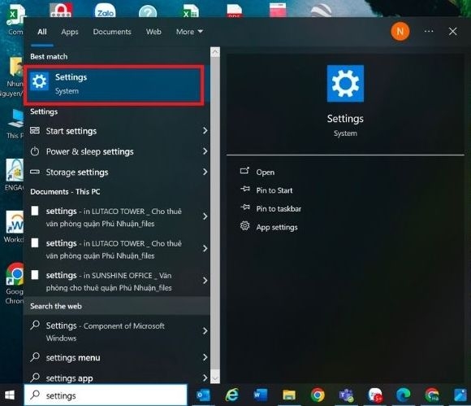This screenshot has width=471, height=406.
Task: Open the Zalo taskbar icon with red badge
Action: 375,395
